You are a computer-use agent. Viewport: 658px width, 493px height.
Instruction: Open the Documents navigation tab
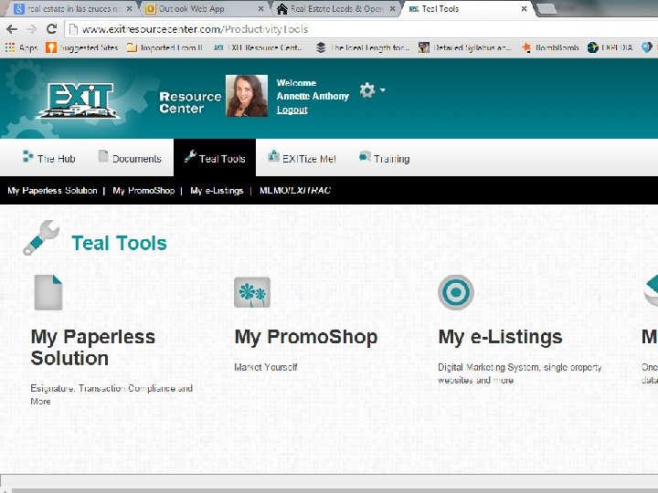(130, 158)
